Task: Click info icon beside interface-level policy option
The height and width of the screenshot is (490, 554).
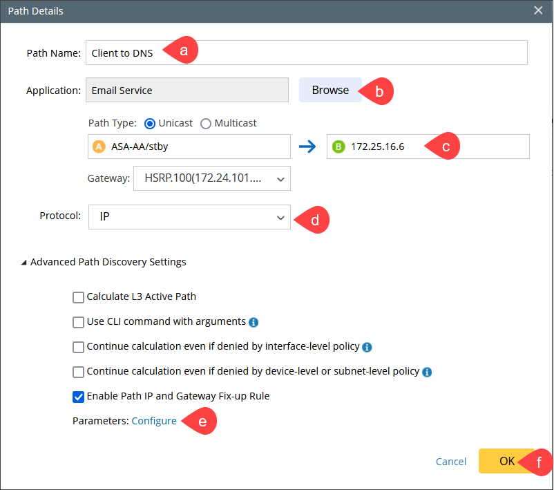Action: tap(367, 347)
